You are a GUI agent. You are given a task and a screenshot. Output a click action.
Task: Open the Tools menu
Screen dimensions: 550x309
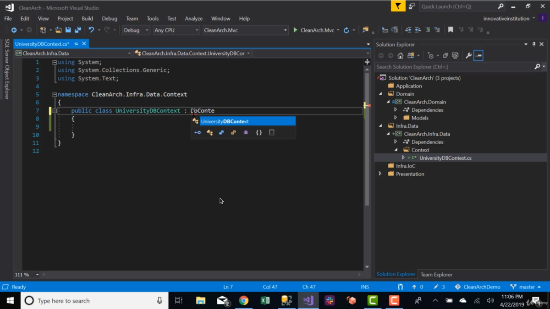(153, 19)
